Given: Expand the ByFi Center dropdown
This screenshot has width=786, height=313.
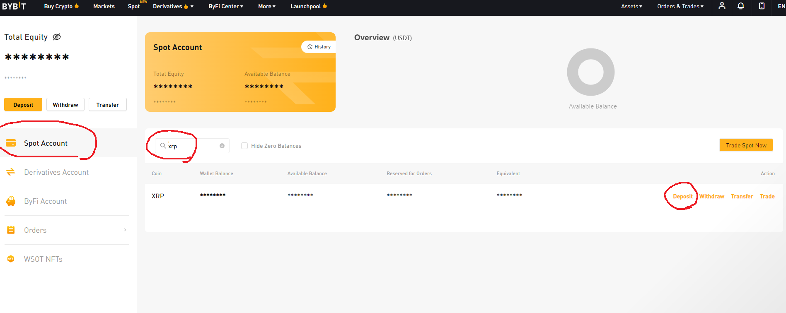Looking at the screenshot, I should (x=226, y=6).
